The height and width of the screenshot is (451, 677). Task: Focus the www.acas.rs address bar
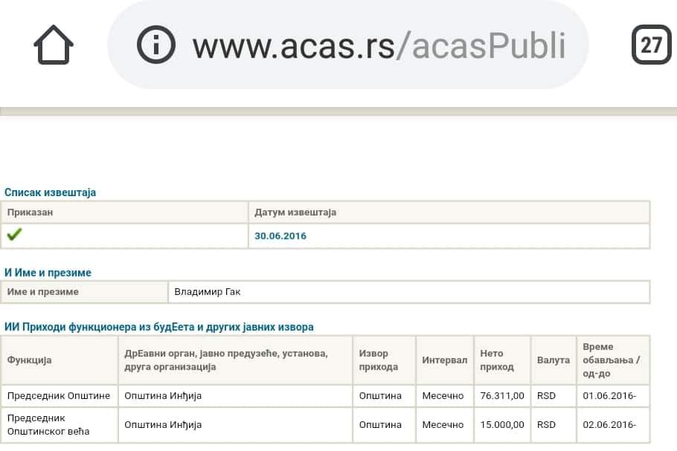point(348,45)
